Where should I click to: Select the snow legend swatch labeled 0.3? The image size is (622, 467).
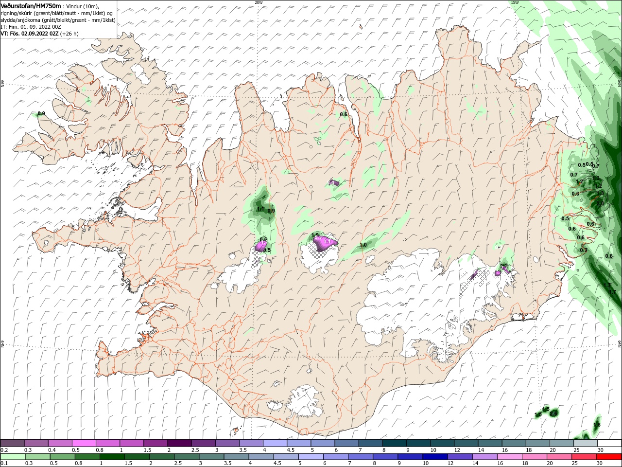pos(36,443)
